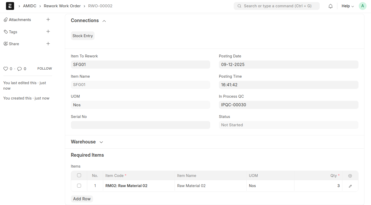
Task: Expand the Warehouse section
Action: (x=101, y=142)
